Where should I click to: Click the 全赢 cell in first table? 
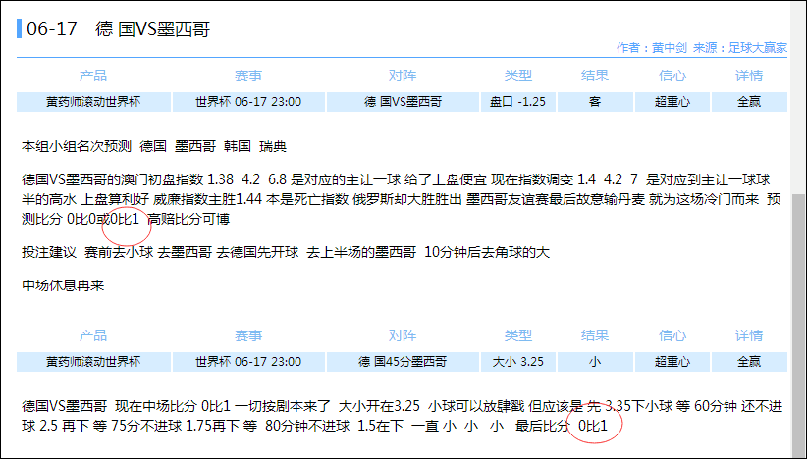[749, 102]
